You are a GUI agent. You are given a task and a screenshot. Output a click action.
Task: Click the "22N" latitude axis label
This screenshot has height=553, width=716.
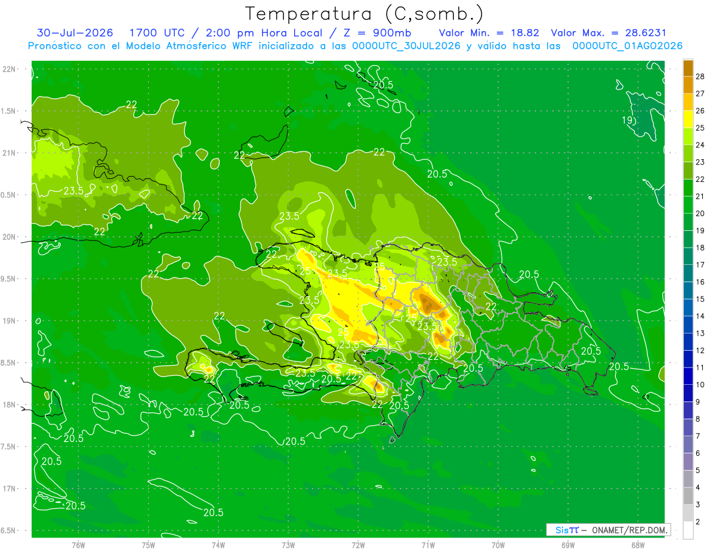(x=9, y=69)
